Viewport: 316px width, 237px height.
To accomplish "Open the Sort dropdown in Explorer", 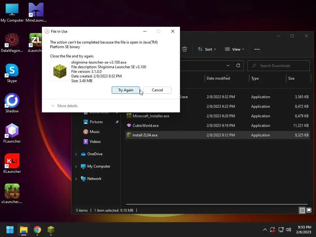I will pos(207,49).
